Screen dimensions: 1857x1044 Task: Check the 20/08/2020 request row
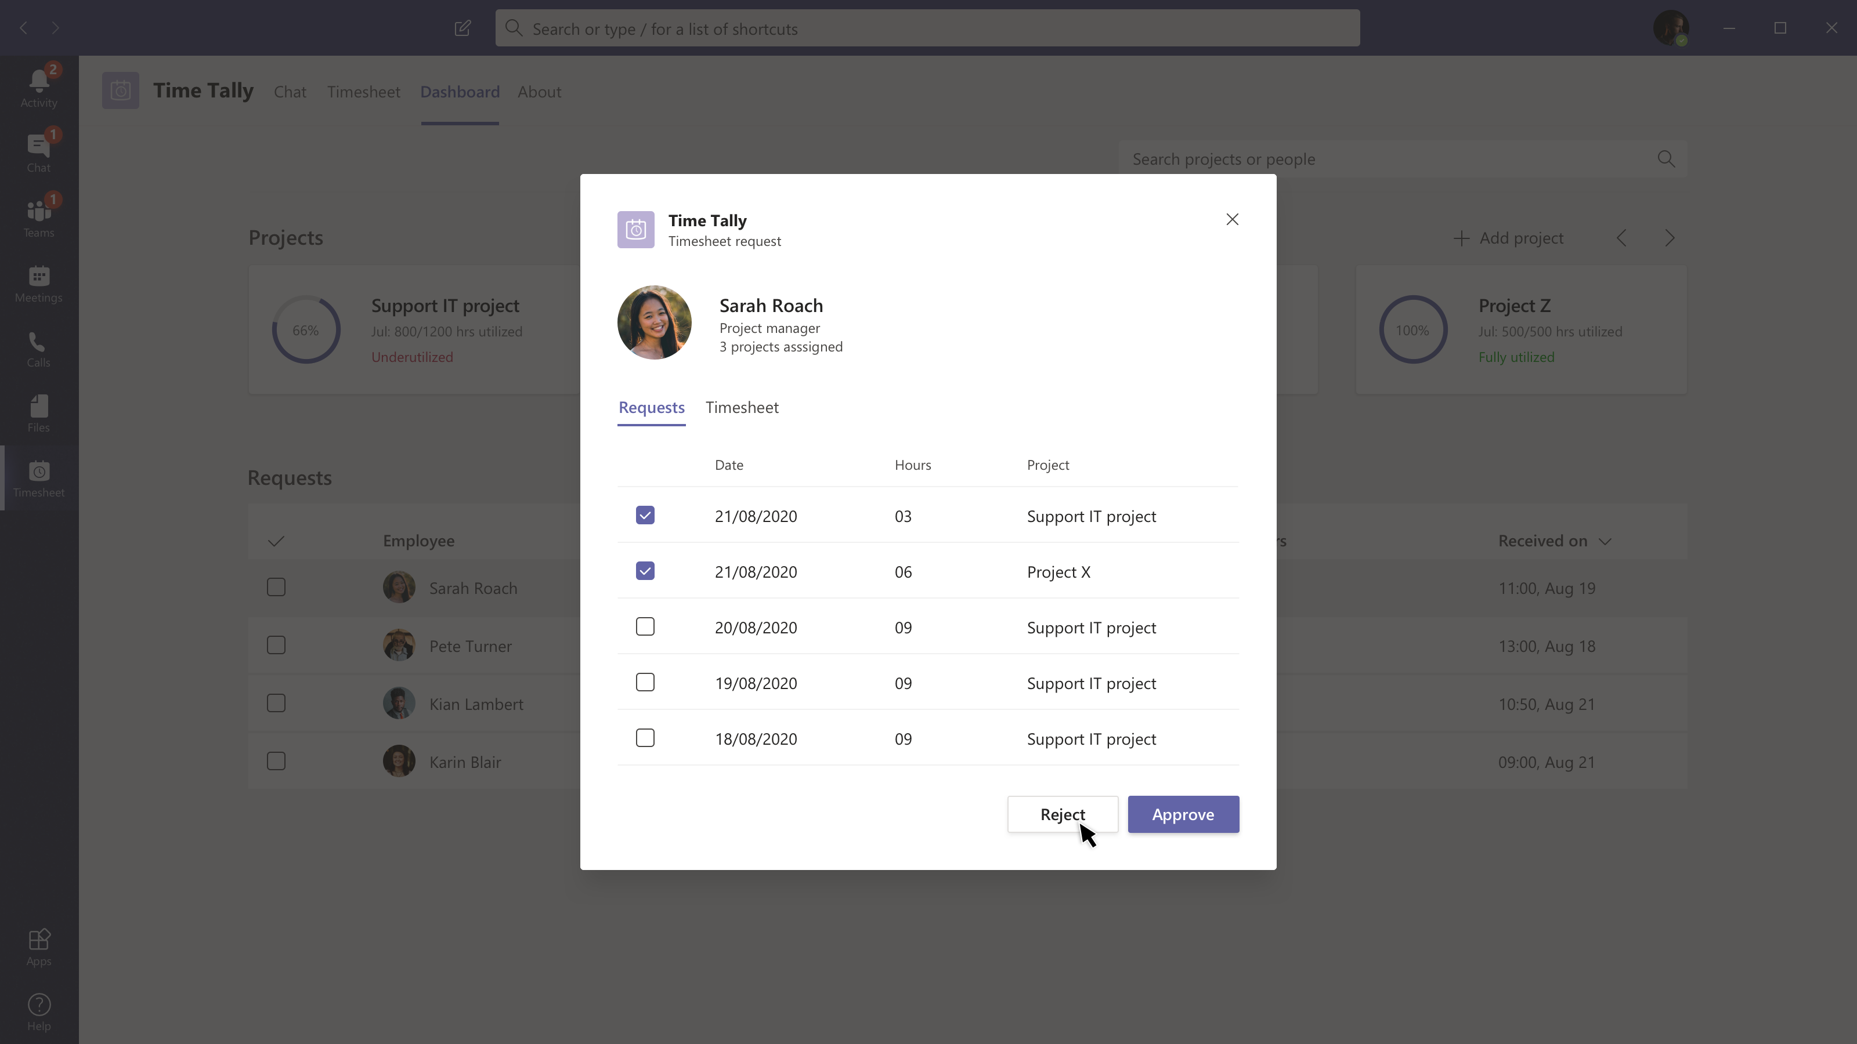645,627
